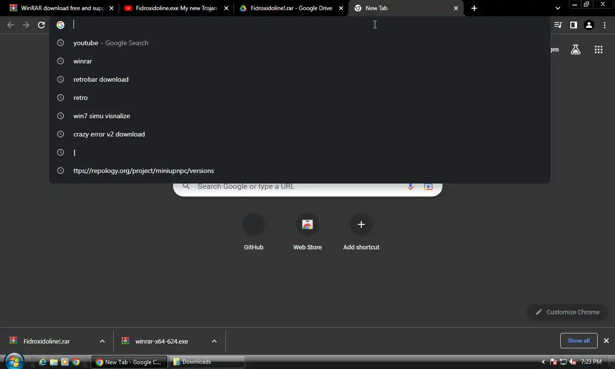Launch Chrome from quick launch

coord(76,362)
